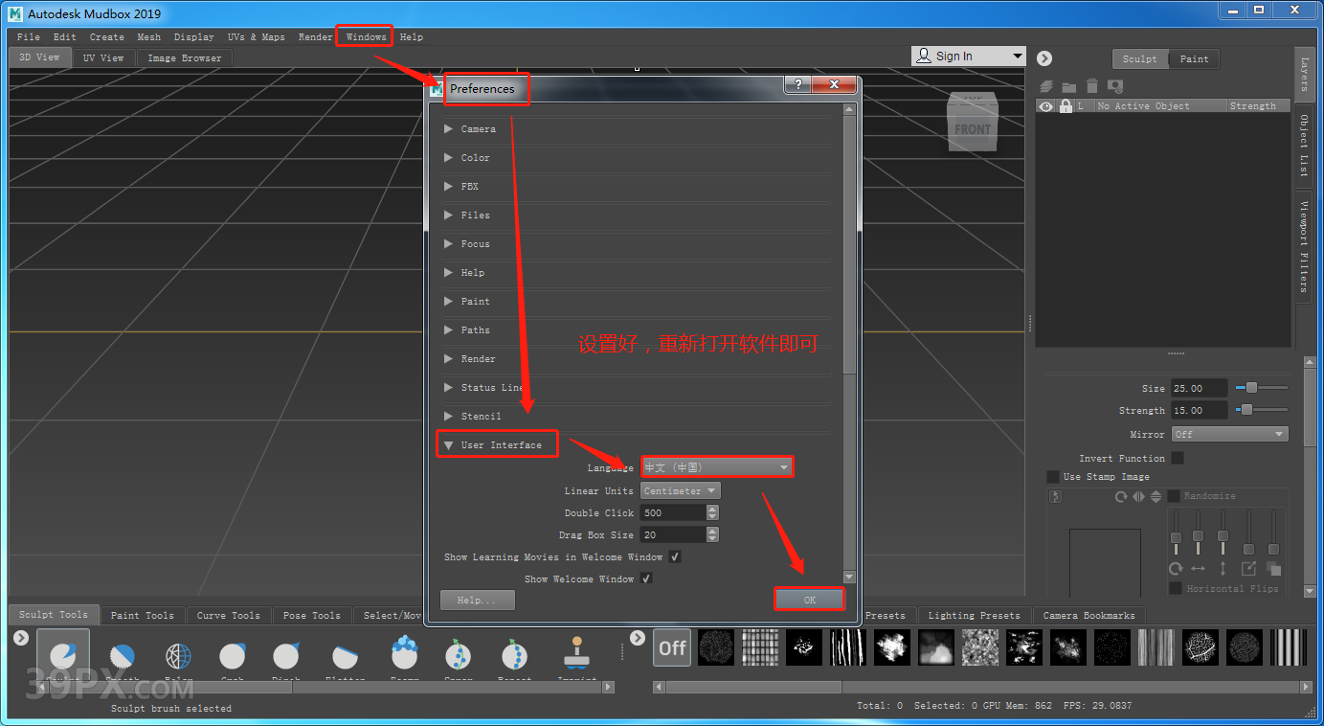Select the Pinch sculpt tool icon
Screen dimensions: 1324x726
coord(286,657)
